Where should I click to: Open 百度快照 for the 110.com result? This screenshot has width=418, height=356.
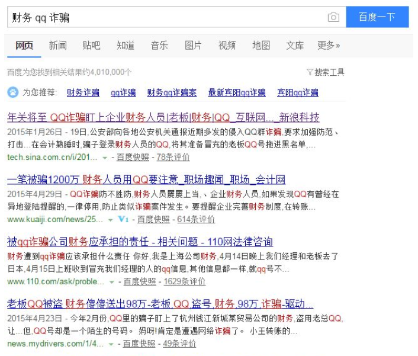pos(140,281)
